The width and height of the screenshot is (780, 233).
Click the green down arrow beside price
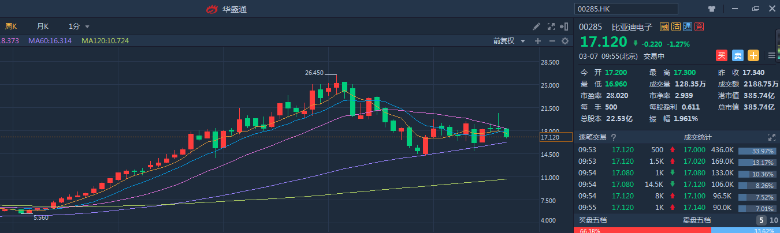coord(636,43)
